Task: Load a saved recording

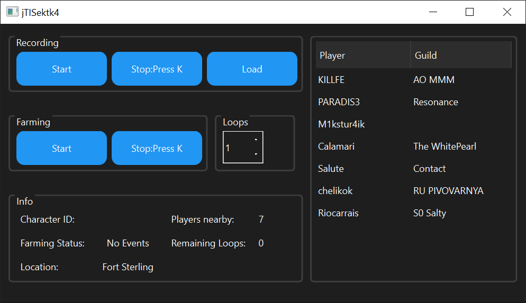Action: tap(252, 69)
